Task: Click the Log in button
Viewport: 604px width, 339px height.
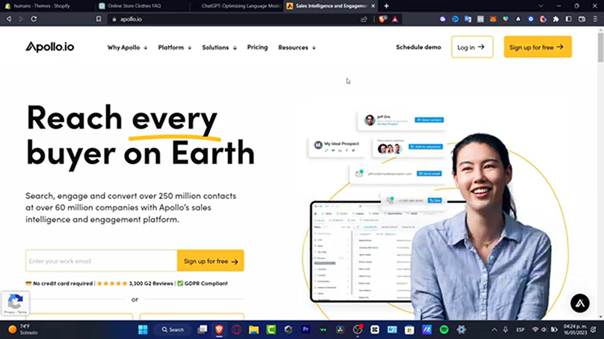Action: pyautogui.click(x=472, y=47)
